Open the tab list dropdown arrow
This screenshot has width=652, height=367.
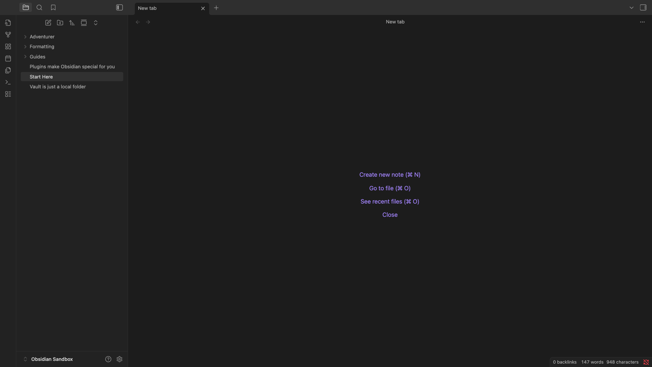coord(632,7)
